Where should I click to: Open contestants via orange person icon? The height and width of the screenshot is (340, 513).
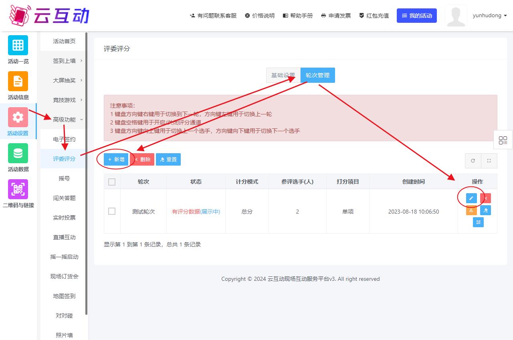point(471,210)
